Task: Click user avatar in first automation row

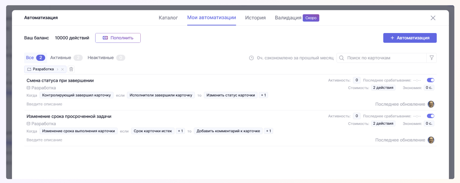Action: (x=431, y=104)
